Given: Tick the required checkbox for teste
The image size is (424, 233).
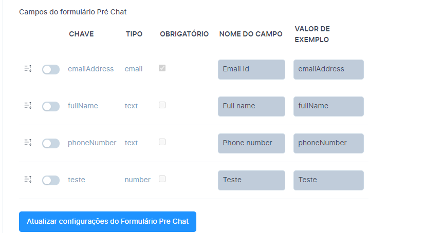Looking at the screenshot, I should coord(162,179).
